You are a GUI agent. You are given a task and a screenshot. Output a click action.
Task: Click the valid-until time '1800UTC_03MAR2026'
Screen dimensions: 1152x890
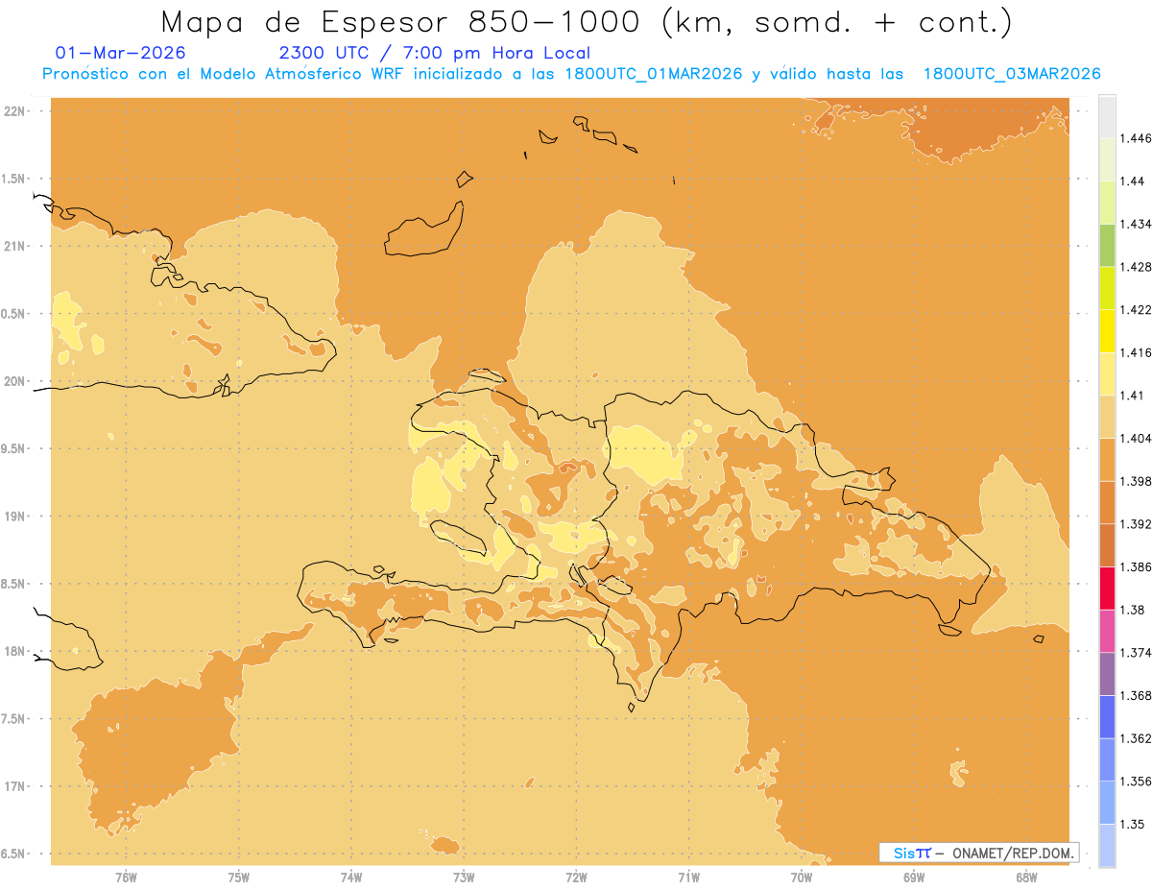coord(1012,74)
